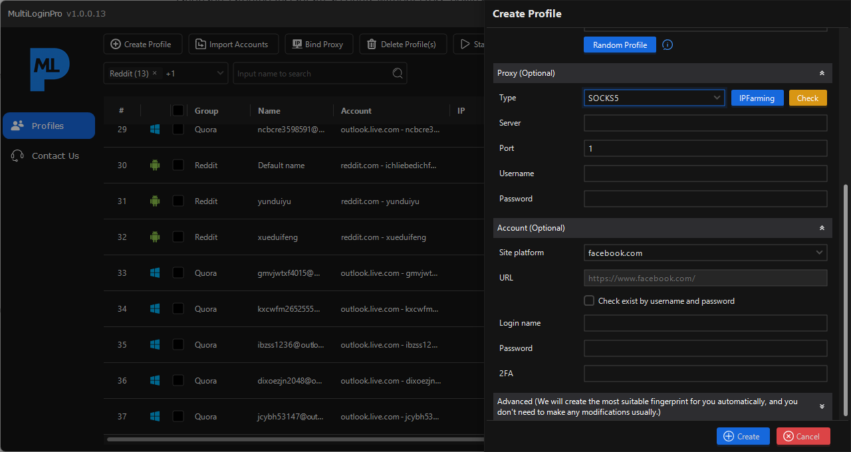Open the Site platform facebook.com dropdown
Viewport: 851px width, 452px height.
coord(705,253)
